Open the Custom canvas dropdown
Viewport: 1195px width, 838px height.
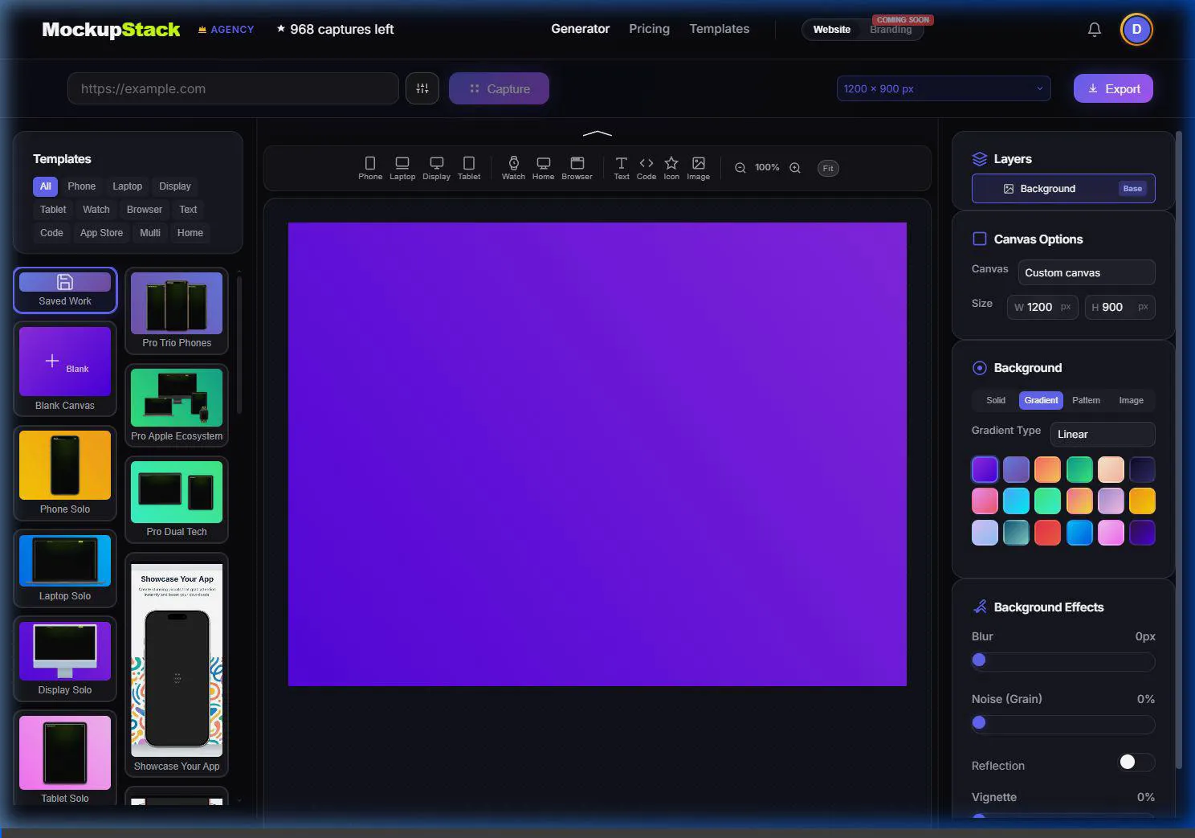point(1087,272)
